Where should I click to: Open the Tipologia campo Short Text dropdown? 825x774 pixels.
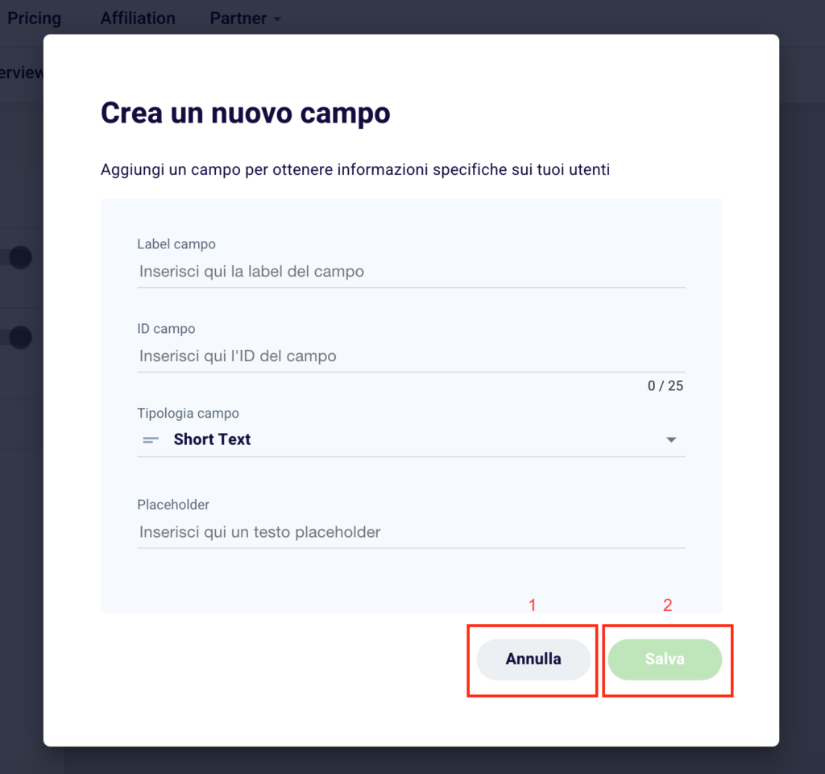tap(411, 439)
